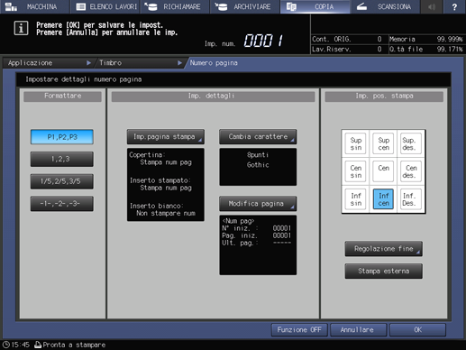Click the MACCHINA tab machine icon
466x350 pixels.
tap(11, 6)
